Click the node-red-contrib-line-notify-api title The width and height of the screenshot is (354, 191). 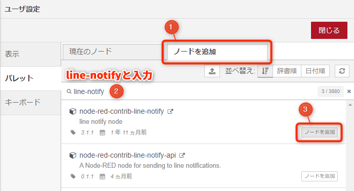pos(127,155)
